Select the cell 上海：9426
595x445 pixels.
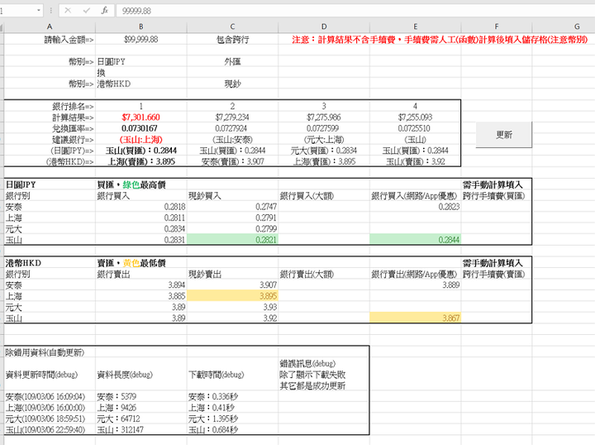tap(140, 408)
